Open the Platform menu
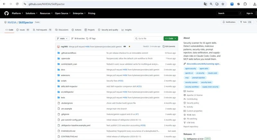The width and height of the screenshot is (257, 140). (17, 13)
